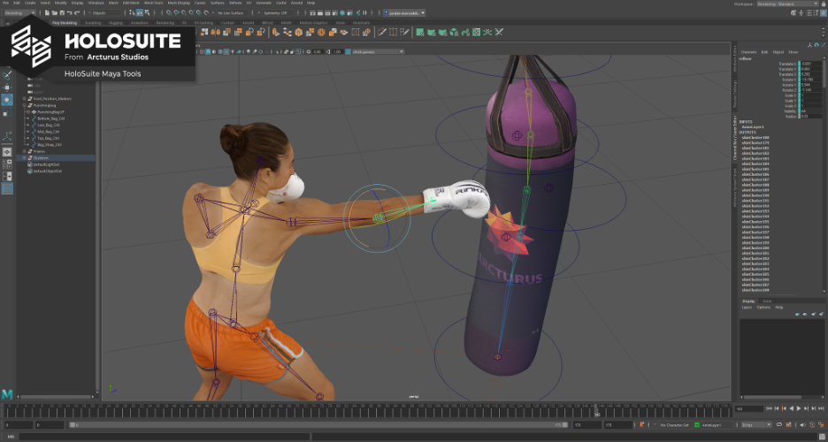Click the Redo arrow icon
The height and width of the screenshot is (442, 828).
[x=77, y=12]
